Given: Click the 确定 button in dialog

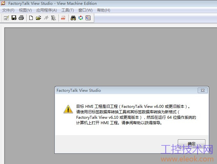Looking at the screenshot, I should (x=192, y=144).
